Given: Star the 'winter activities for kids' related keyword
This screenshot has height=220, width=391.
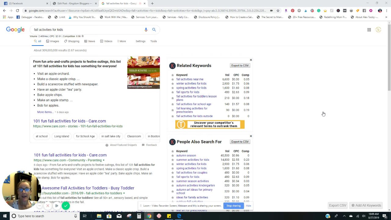Looking at the screenshot, I should [x=173, y=84].
